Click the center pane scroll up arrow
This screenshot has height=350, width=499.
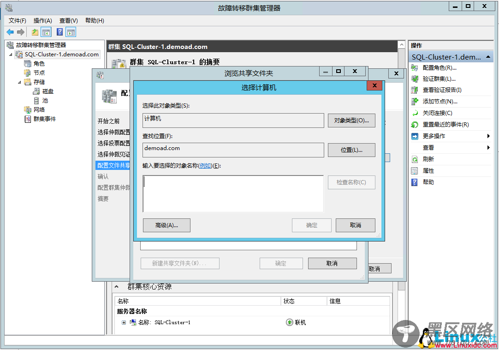coord(402,45)
